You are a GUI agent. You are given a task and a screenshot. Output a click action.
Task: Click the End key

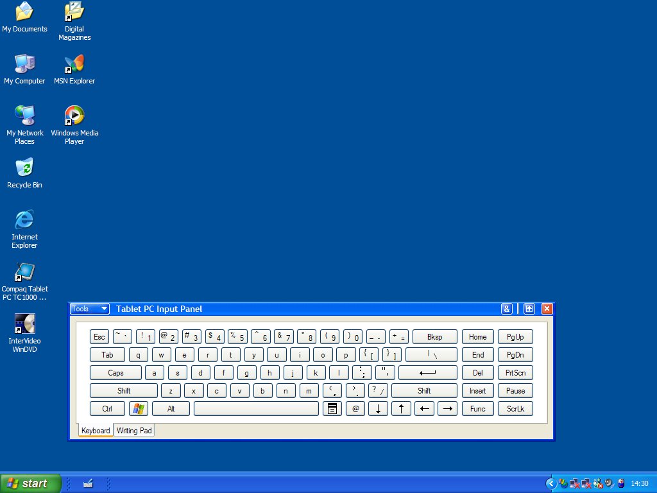coord(477,354)
